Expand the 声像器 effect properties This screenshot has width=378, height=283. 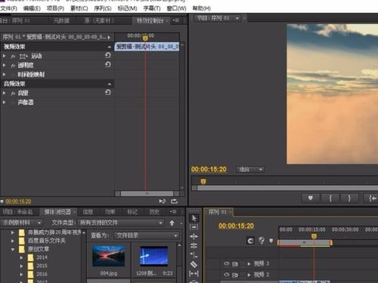click(4, 103)
